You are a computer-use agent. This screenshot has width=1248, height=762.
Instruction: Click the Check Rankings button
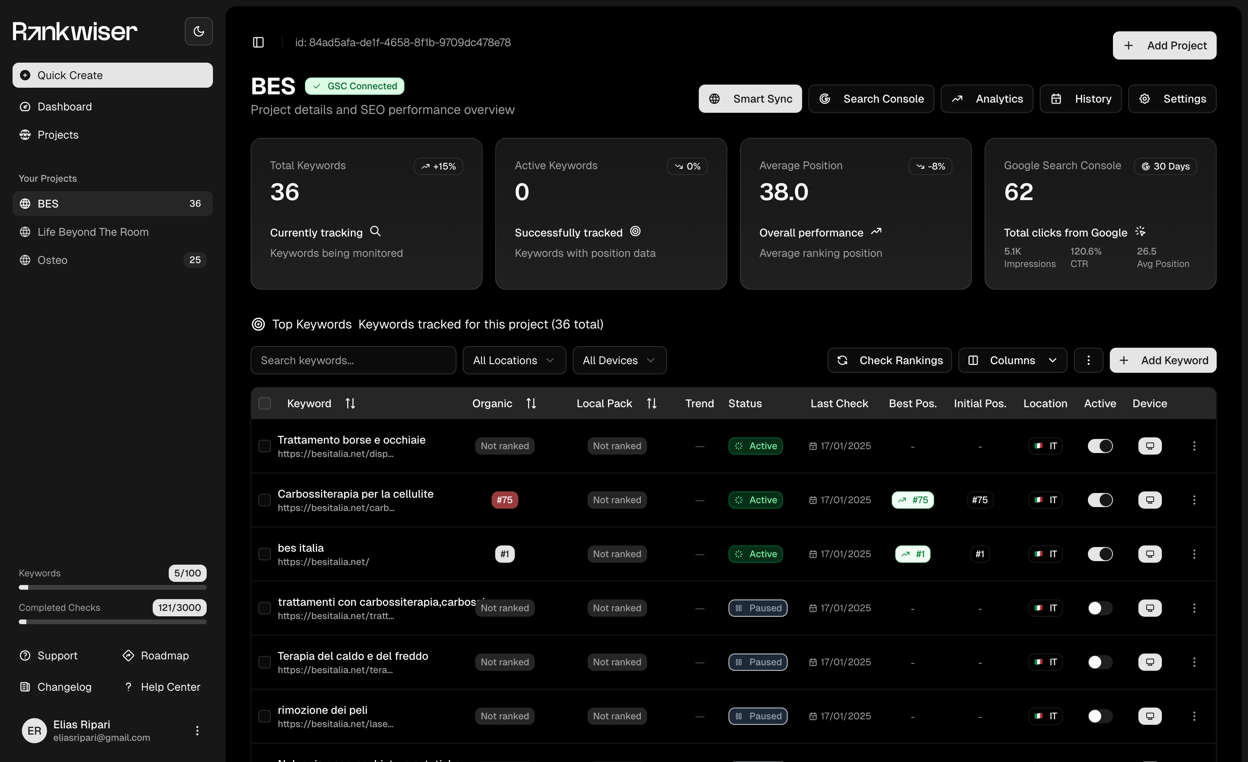click(x=889, y=360)
